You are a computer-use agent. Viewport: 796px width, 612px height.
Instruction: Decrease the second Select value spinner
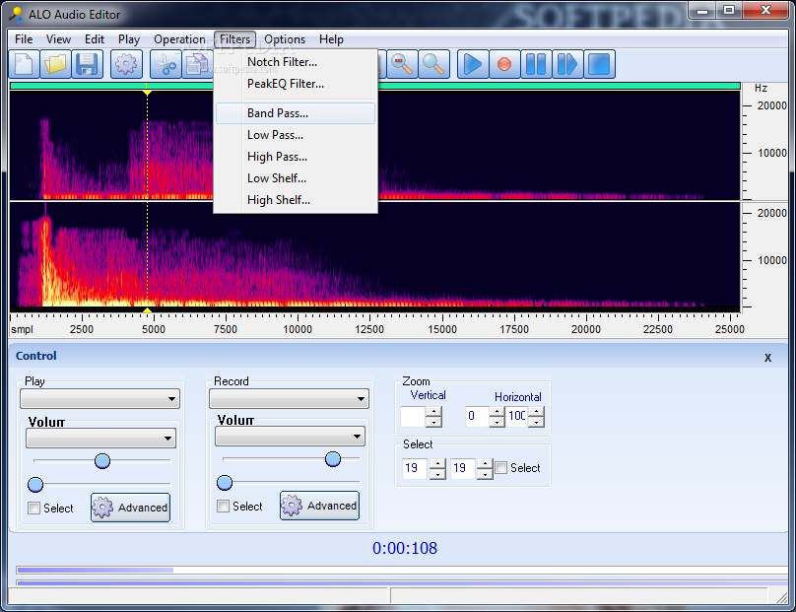point(486,474)
